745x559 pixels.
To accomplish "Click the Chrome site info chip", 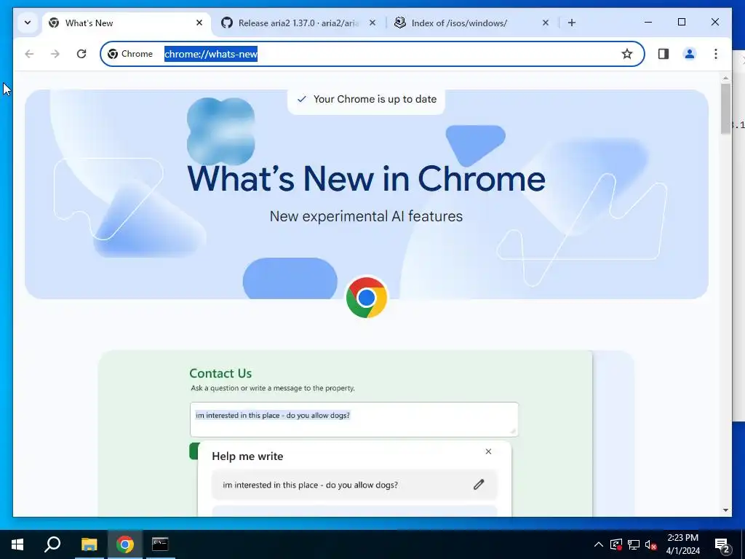I will 130,54.
